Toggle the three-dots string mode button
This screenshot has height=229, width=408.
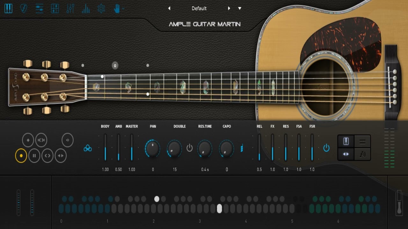pos(362,141)
